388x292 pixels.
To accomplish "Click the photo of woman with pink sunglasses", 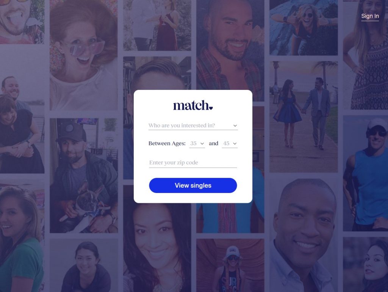I will click(84, 55).
